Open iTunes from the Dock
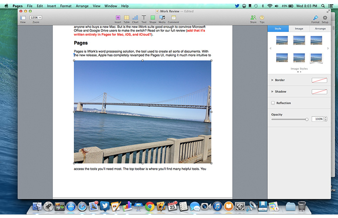338x218 pixels. pos(218,207)
